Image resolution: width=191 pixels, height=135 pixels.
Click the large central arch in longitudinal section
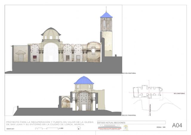[51, 52]
